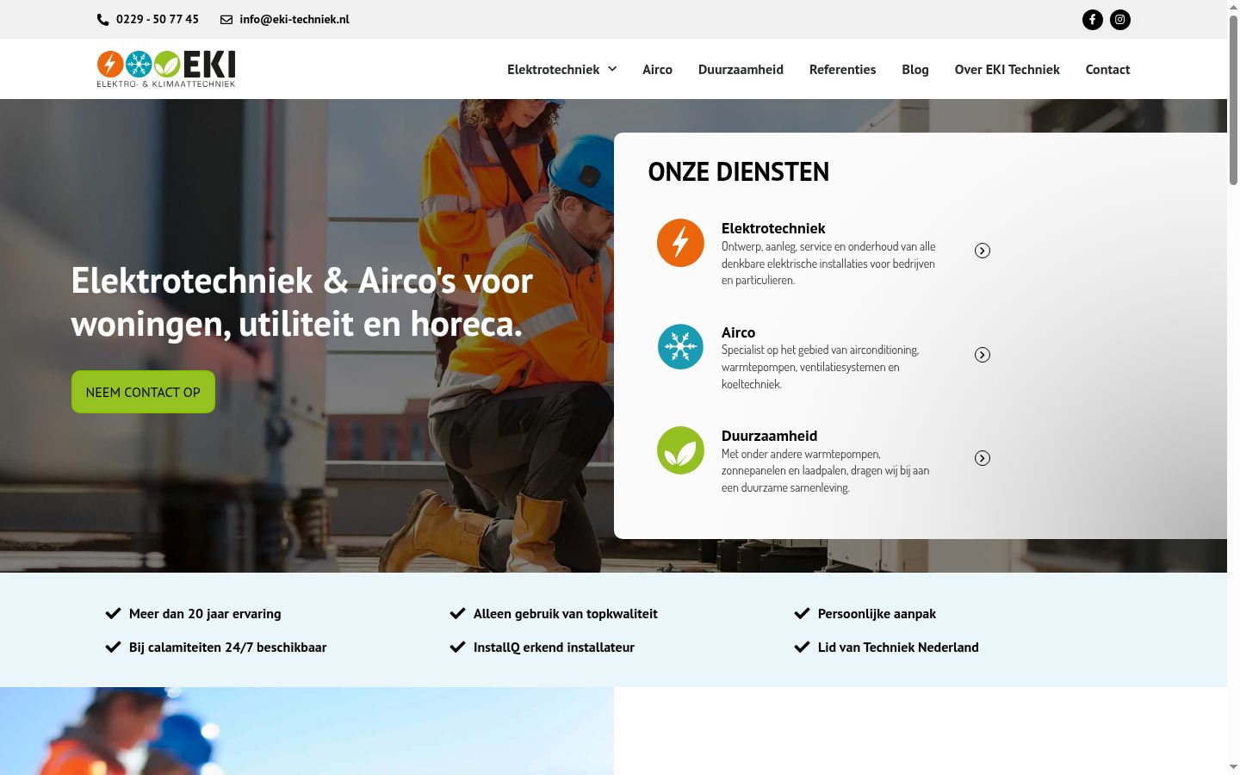The image size is (1240, 775).
Task: Go to Duurzaamheid in the navigation
Action: (x=741, y=70)
